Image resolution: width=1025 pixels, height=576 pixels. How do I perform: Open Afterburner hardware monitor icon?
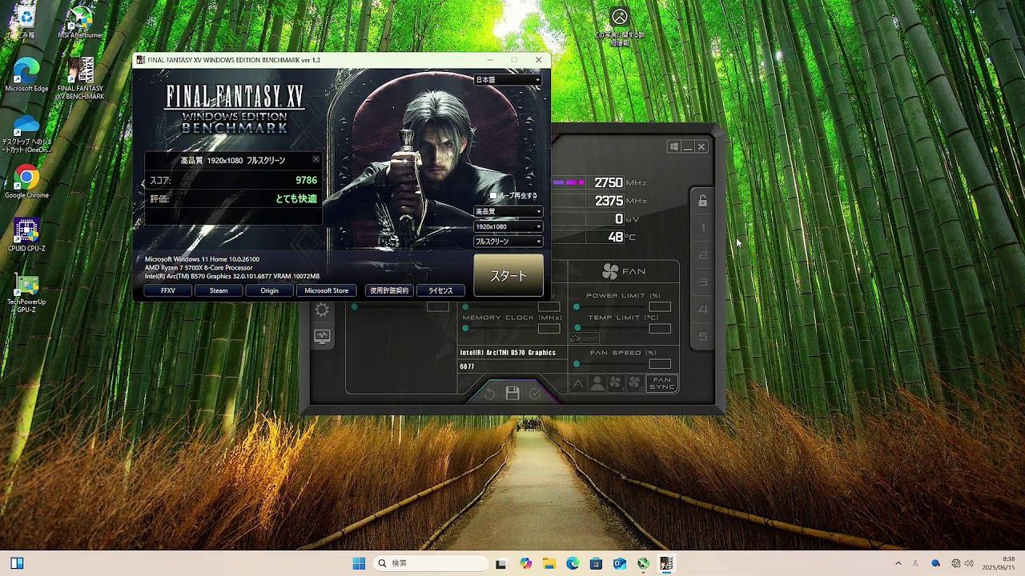(322, 337)
